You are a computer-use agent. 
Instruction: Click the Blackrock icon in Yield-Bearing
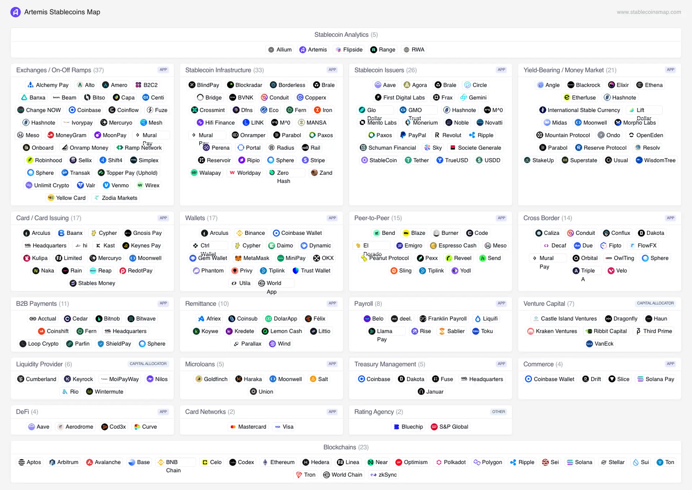coord(571,85)
